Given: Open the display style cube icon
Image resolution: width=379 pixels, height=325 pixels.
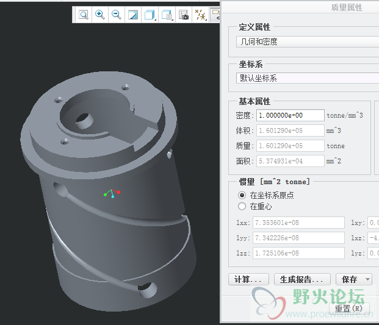Looking at the screenshot, I should pos(150,15).
